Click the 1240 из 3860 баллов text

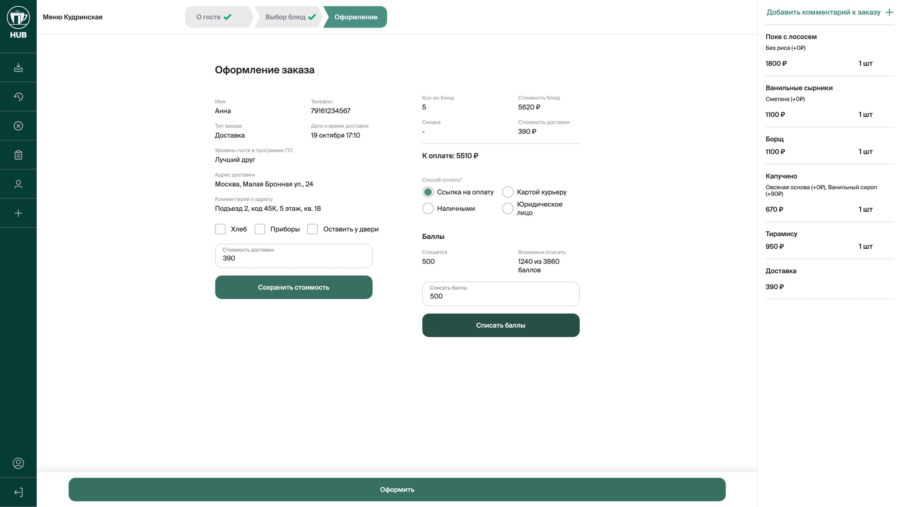[539, 265]
